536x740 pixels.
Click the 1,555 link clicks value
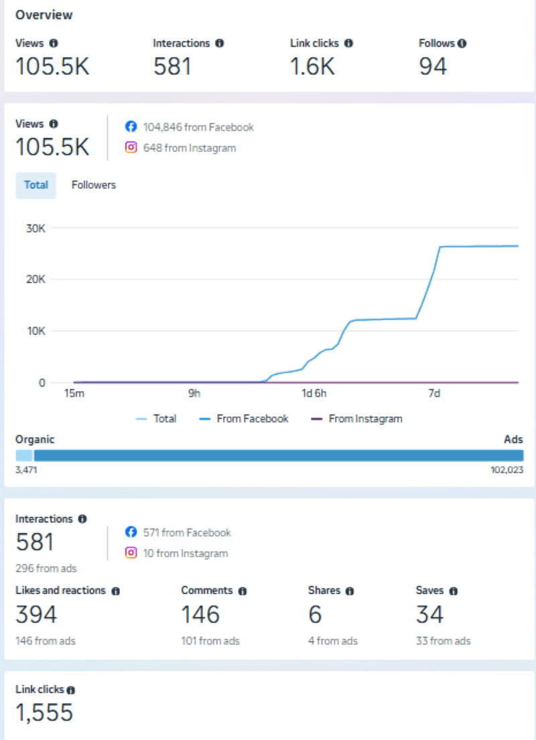click(x=44, y=712)
